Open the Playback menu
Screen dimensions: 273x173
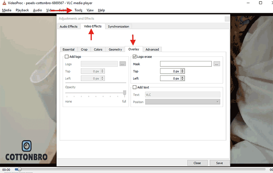pos(22,10)
